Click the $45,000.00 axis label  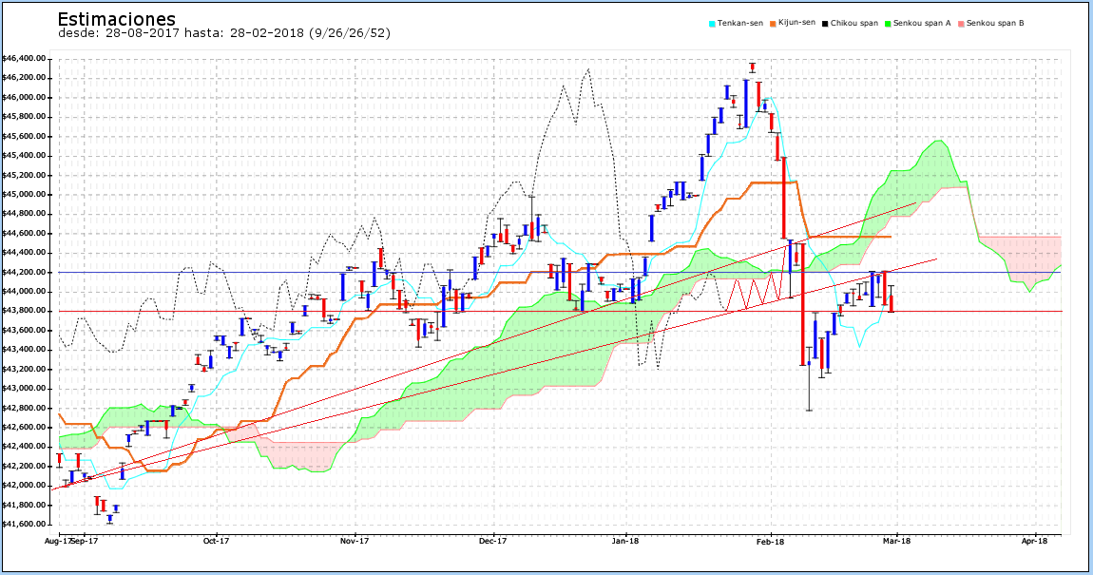click(25, 195)
